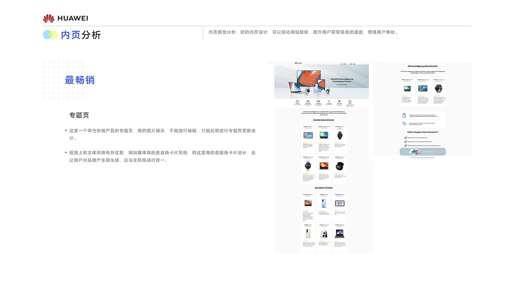
Task: Click the İndirim Kuponu Nasıl Kazanılır? heading
Action: pyautogui.click(x=423, y=132)
